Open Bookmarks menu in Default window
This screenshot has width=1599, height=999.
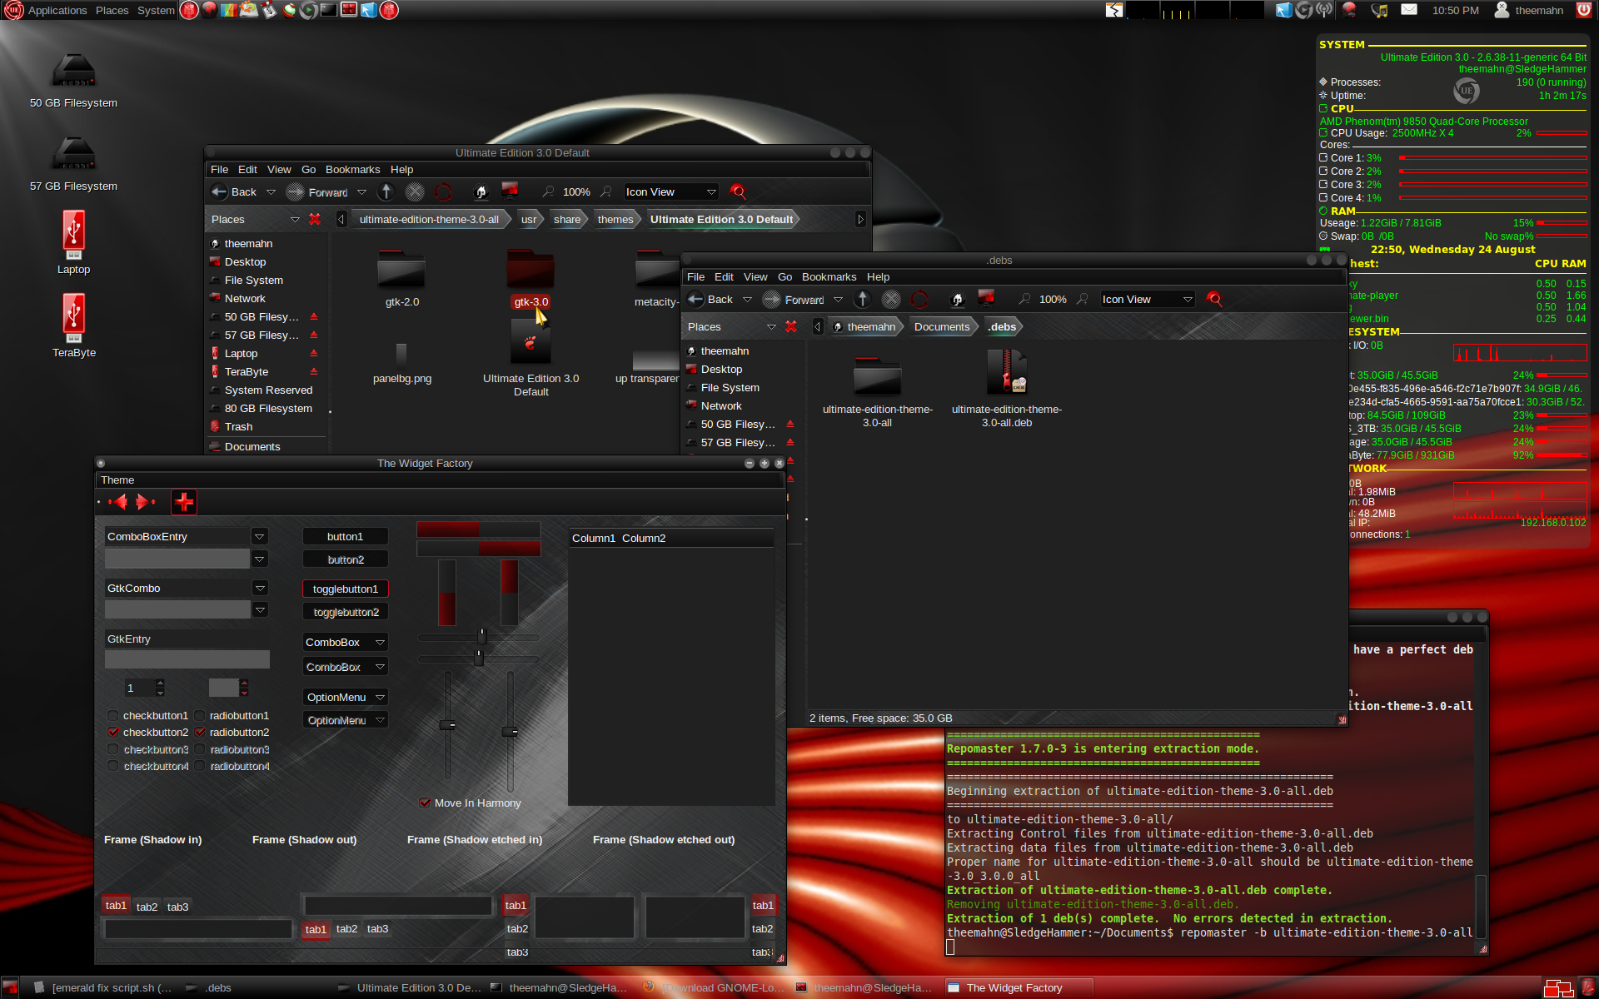tap(352, 169)
